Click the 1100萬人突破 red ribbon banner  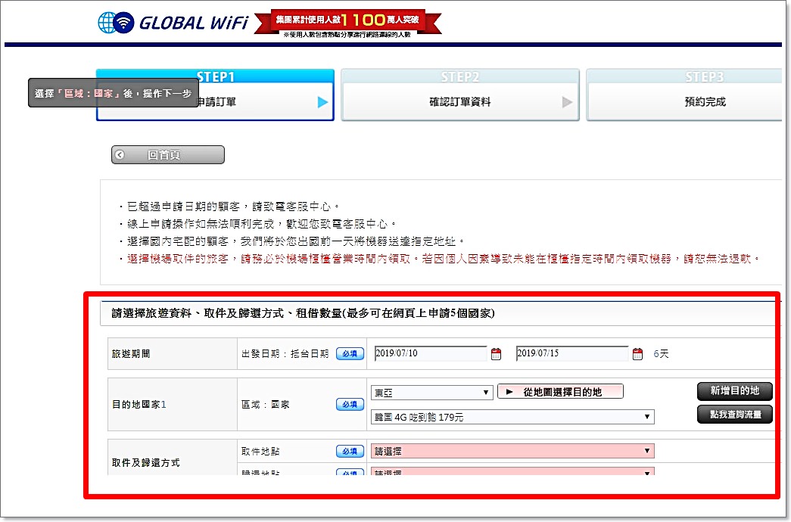click(x=348, y=23)
